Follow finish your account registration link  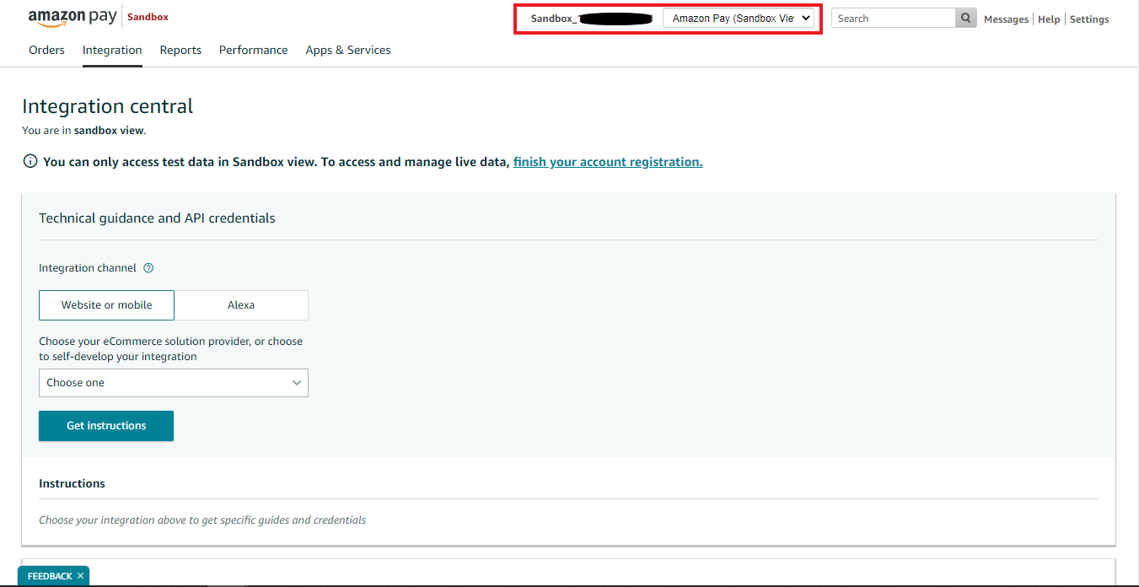608,162
